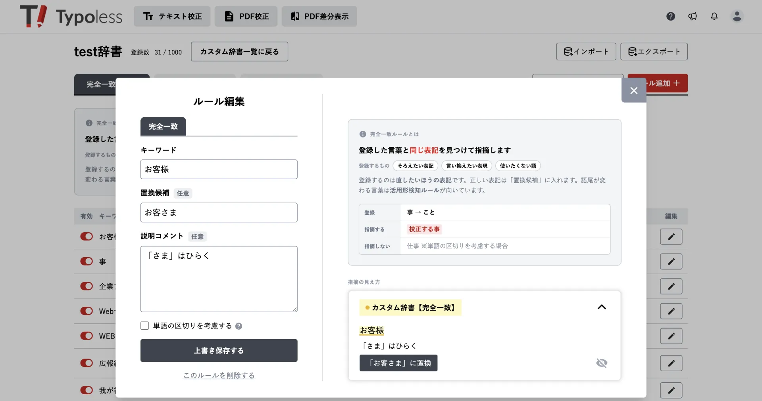The height and width of the screenshot is (401, 762).
Task: Open the PDF差分表示 menu
Action: 319,16
